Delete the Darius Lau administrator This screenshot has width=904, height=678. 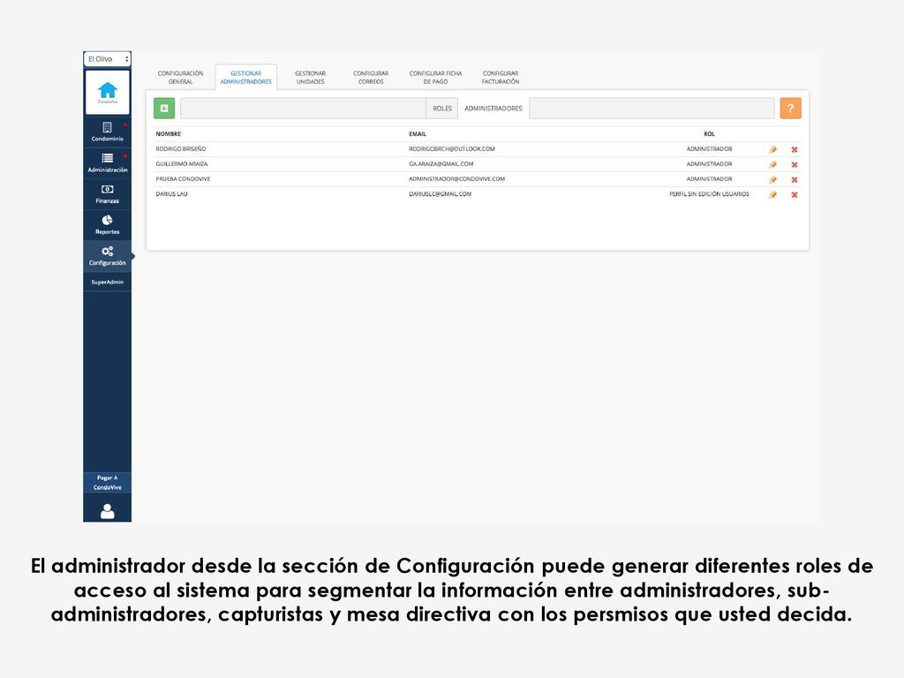pos(795,194)
